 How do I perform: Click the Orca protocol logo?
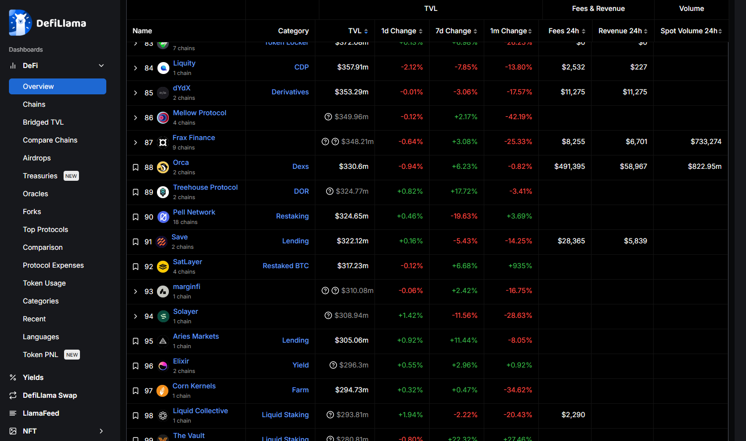pyautogui.click(x=163, y=167)
